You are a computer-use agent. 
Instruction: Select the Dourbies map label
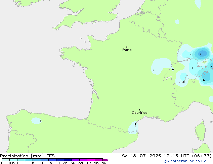click(139, 112)
